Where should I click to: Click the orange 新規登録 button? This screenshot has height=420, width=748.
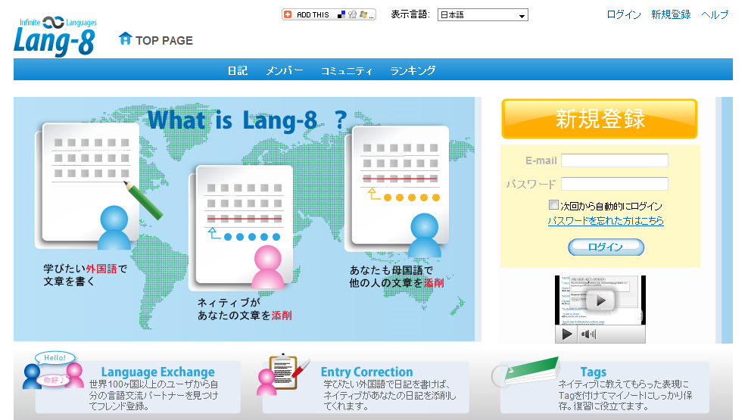[x=599, y=119]
